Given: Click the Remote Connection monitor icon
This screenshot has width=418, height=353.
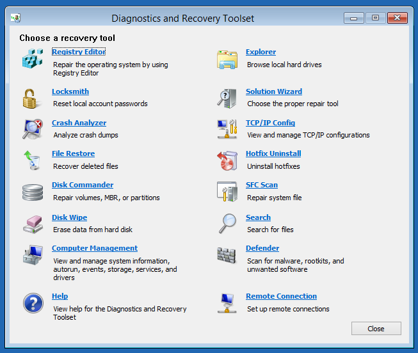Looking at the screenshot, I should (x=227, y=303).
